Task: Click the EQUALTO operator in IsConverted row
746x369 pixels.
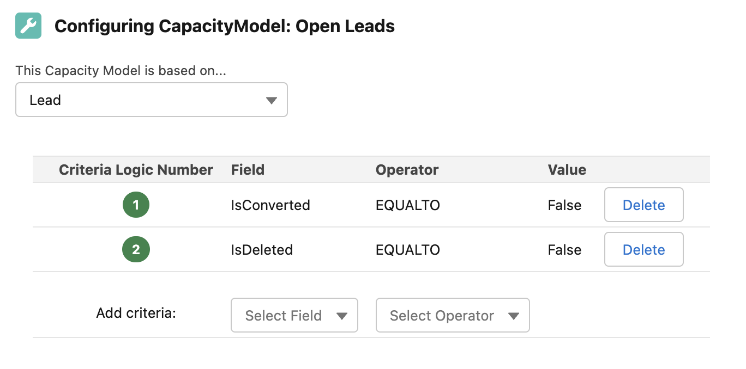Action: (x=408, y=205)
